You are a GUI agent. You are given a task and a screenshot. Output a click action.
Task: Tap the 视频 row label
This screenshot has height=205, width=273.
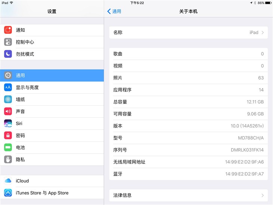tap(118, 66)
